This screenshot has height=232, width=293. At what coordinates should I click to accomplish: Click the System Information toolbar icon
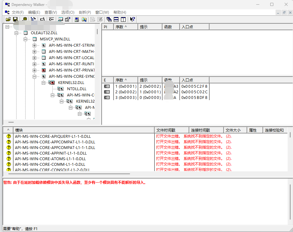coord(77,19)
